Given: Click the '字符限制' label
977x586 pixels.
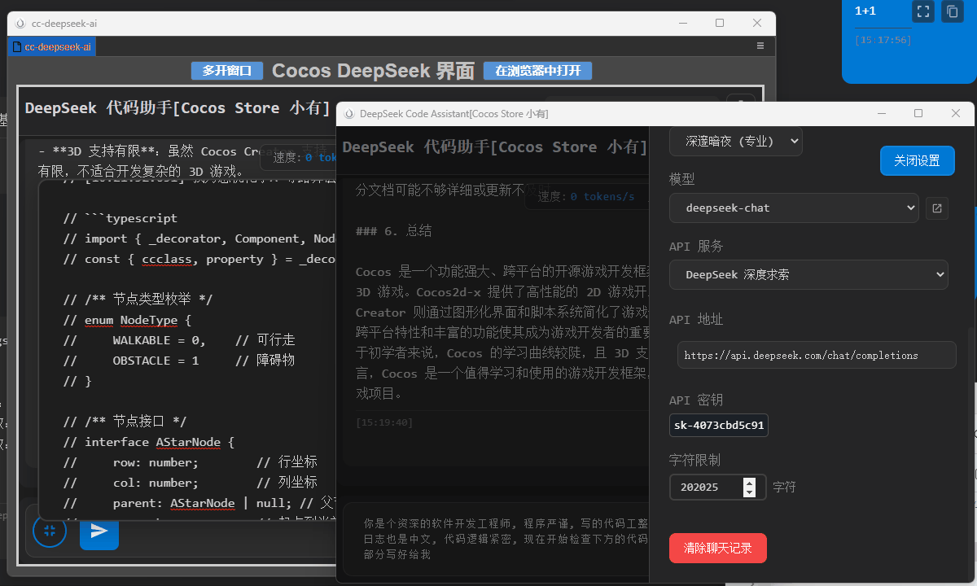Looking at the screenshot, I should click(x=694, y=460).
